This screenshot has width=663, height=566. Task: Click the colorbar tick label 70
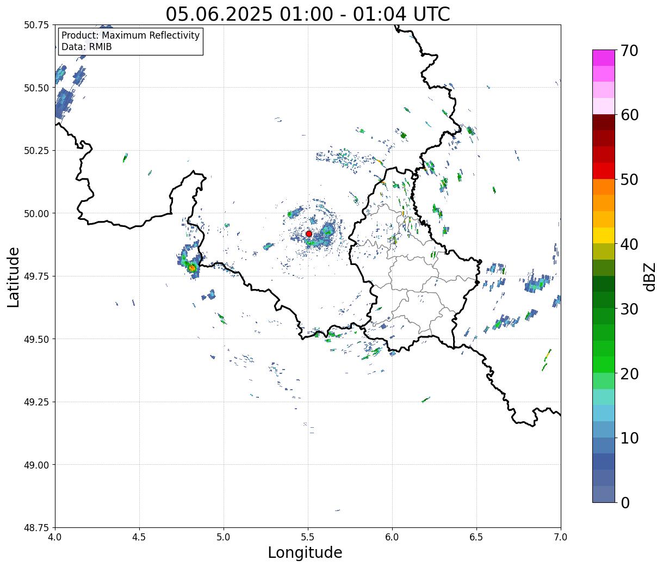[629, 51]
